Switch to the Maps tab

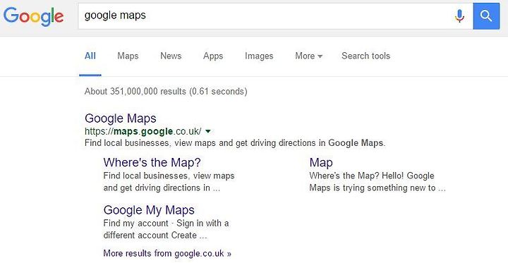(128, 56)
